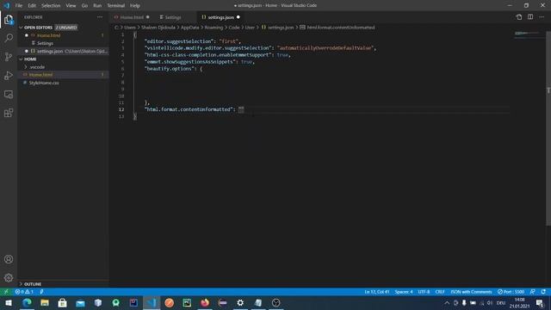Open the Go menu
Screen dimensions: 551x310
[x=84, y=6]
